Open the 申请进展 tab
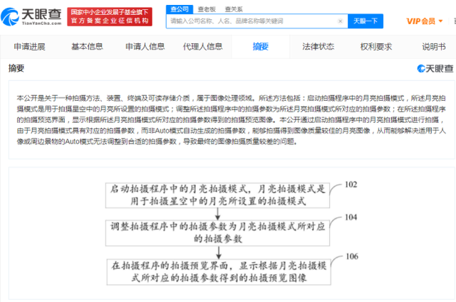This screenshot has height=302, width=456. [x=29, y=47]
